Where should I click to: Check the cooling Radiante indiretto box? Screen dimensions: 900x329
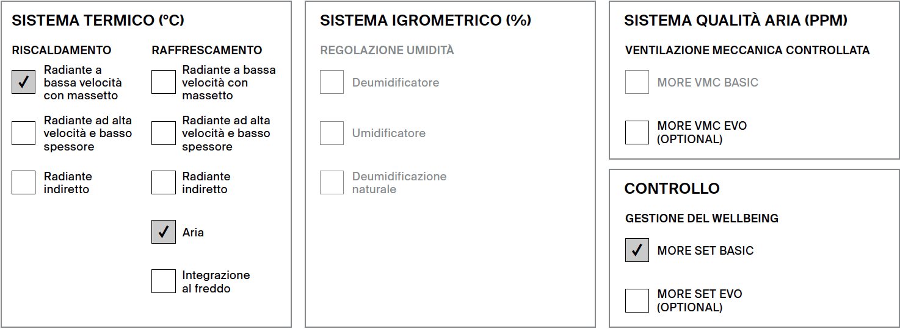(164, 182)
